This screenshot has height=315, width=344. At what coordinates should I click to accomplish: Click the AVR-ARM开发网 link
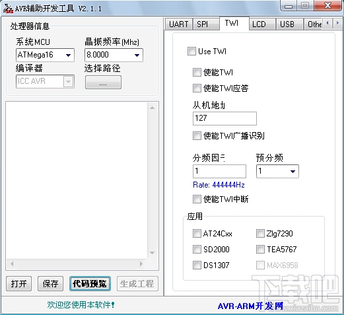250,306
